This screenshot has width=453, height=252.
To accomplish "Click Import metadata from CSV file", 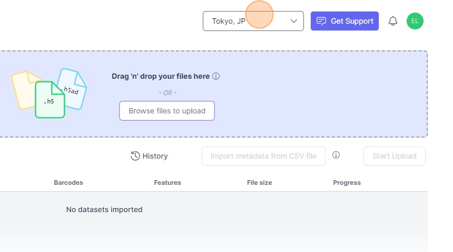I will pos(263,156).
